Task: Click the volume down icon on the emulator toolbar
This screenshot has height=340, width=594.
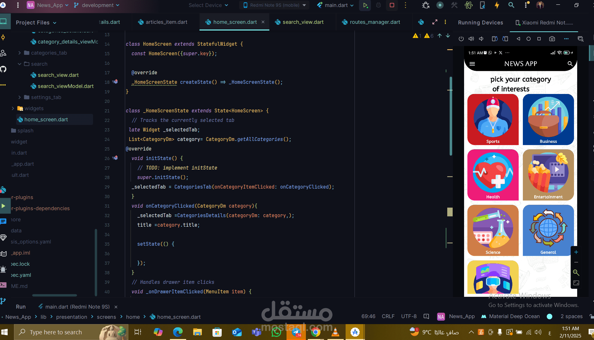Action: (x=482, y=39)
